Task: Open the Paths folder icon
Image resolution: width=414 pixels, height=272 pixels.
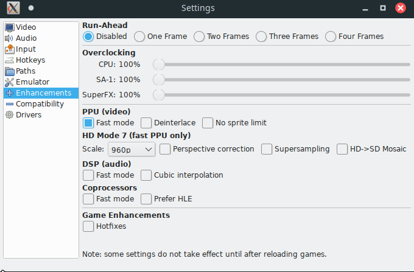Action: (10, 71)
